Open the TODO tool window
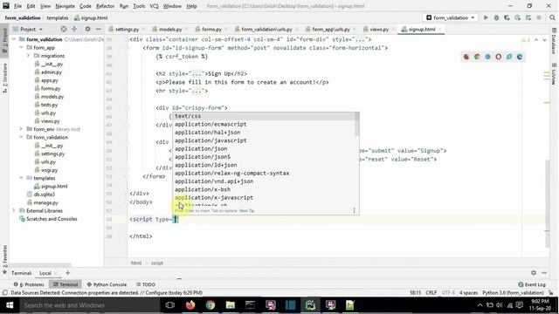This screenshot has height=314, width=559. tap(146, 284)
